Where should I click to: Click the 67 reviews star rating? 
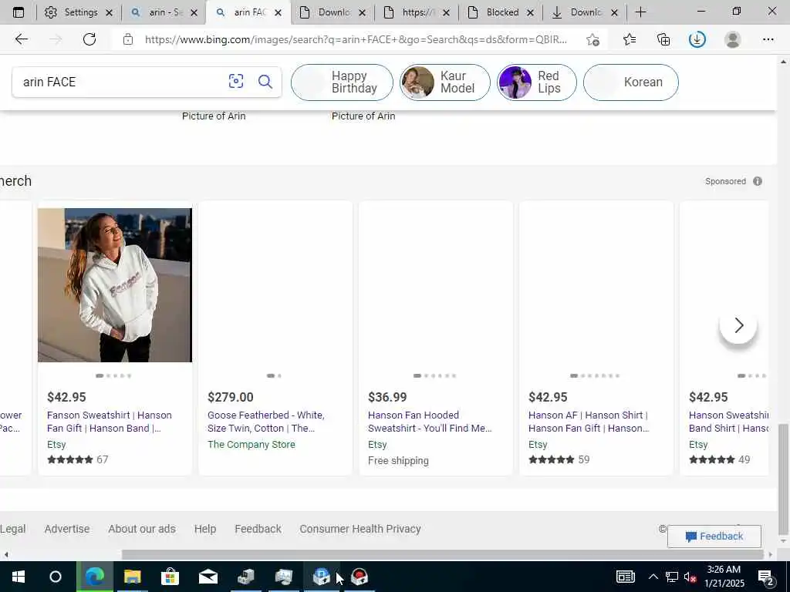[78, 459]
